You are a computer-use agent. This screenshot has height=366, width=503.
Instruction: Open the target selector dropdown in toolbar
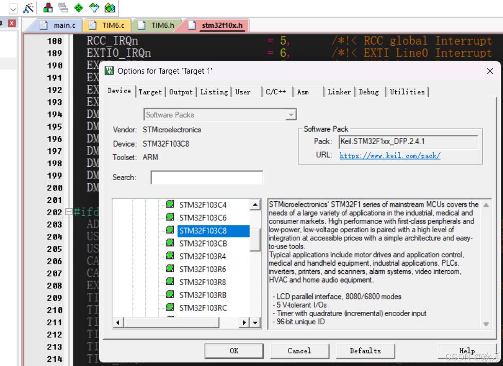pos(13,9)
